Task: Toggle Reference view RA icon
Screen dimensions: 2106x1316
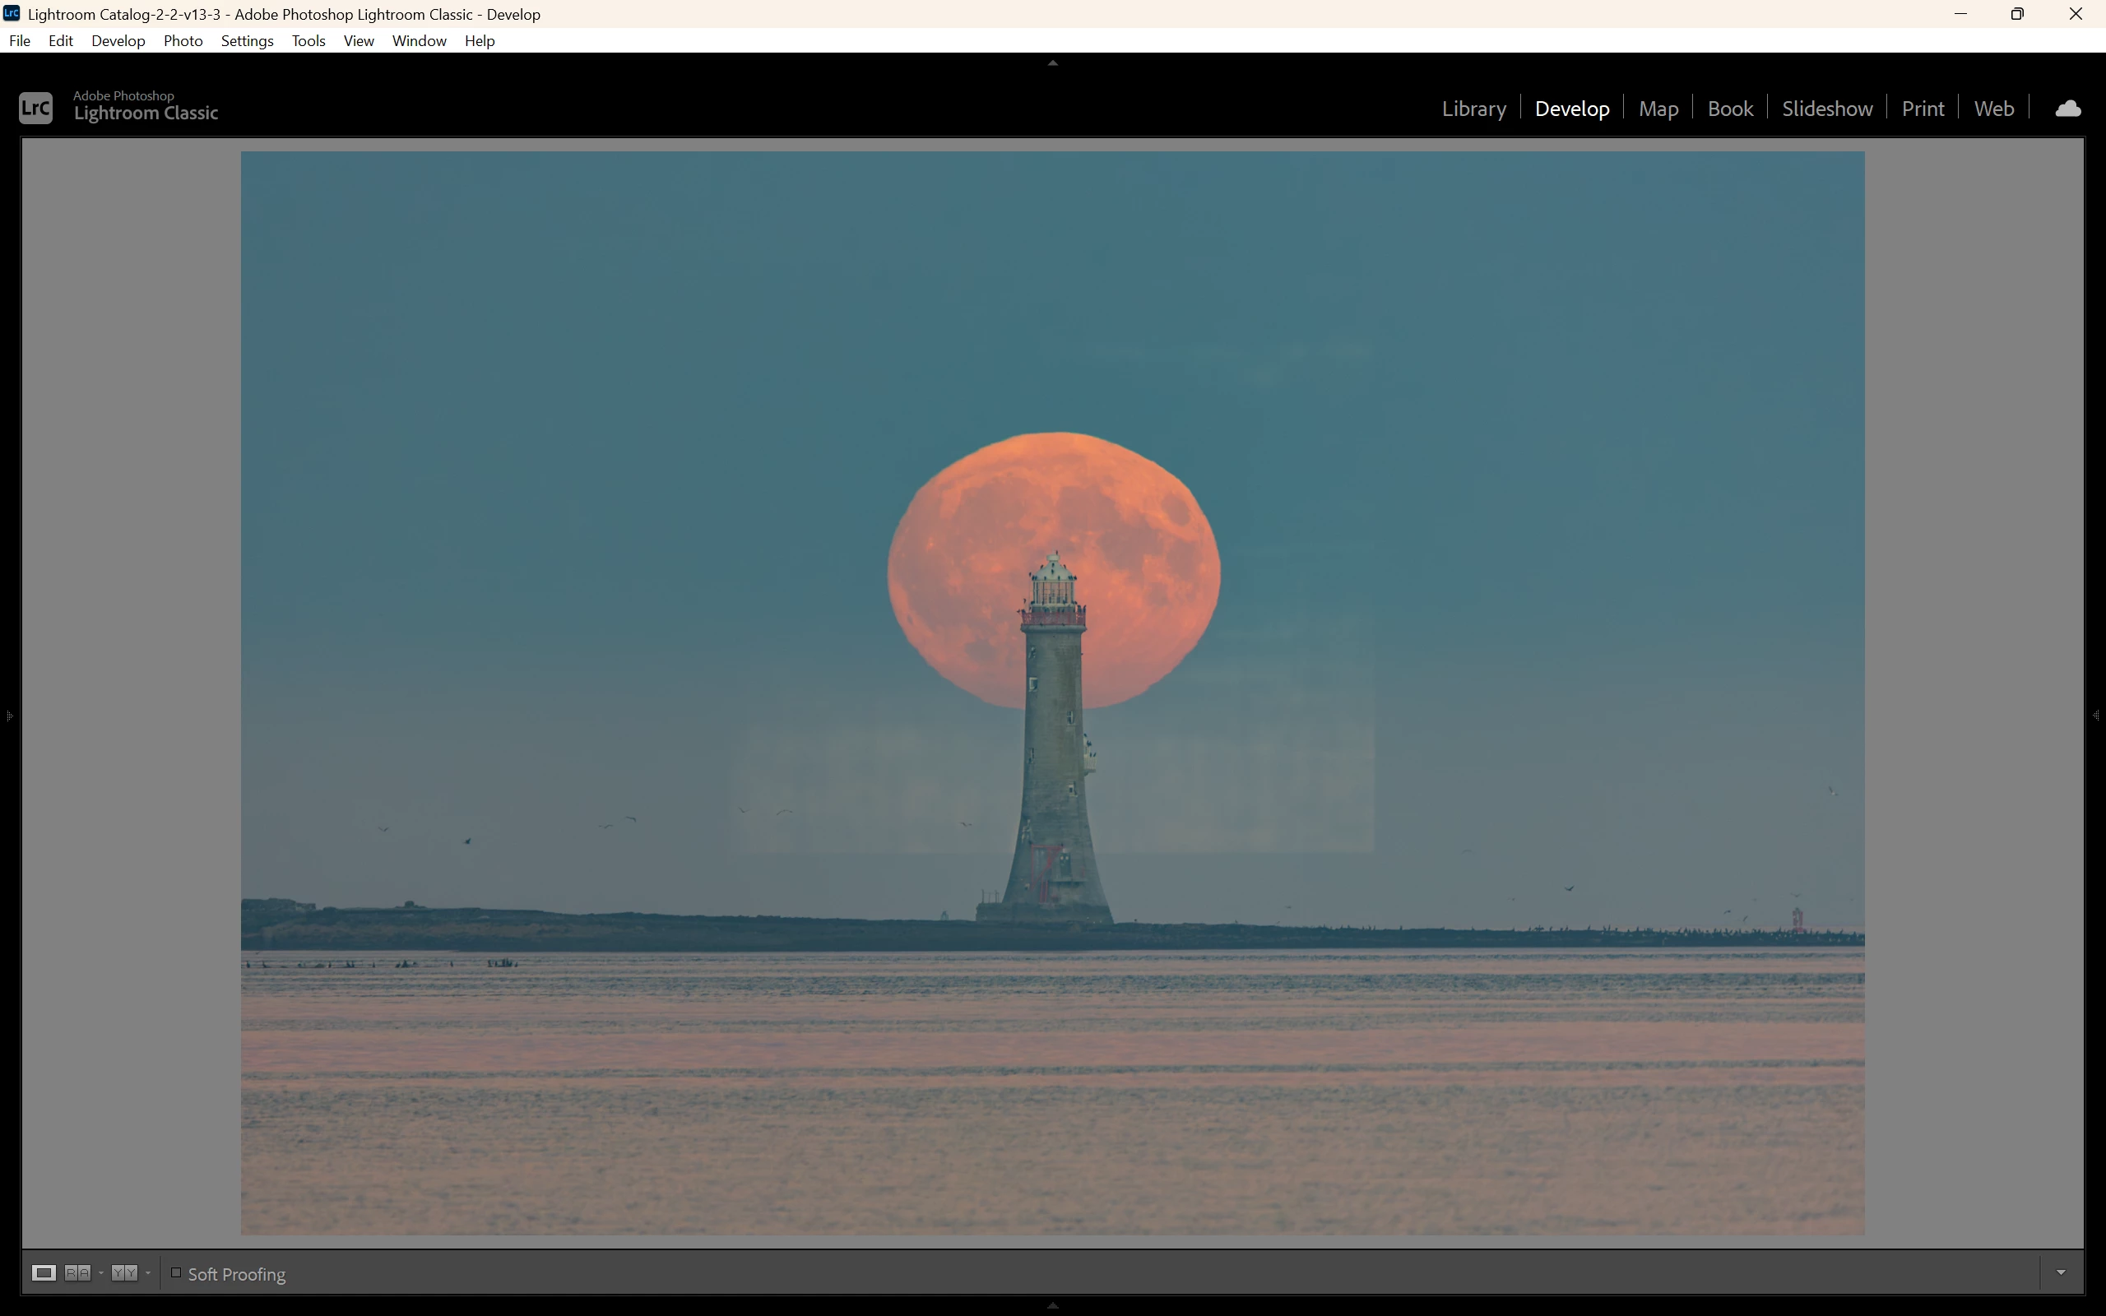Action: [77, 1273]
